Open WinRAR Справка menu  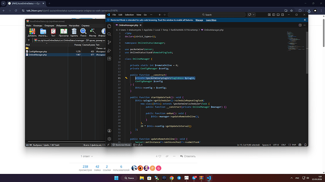85,26
